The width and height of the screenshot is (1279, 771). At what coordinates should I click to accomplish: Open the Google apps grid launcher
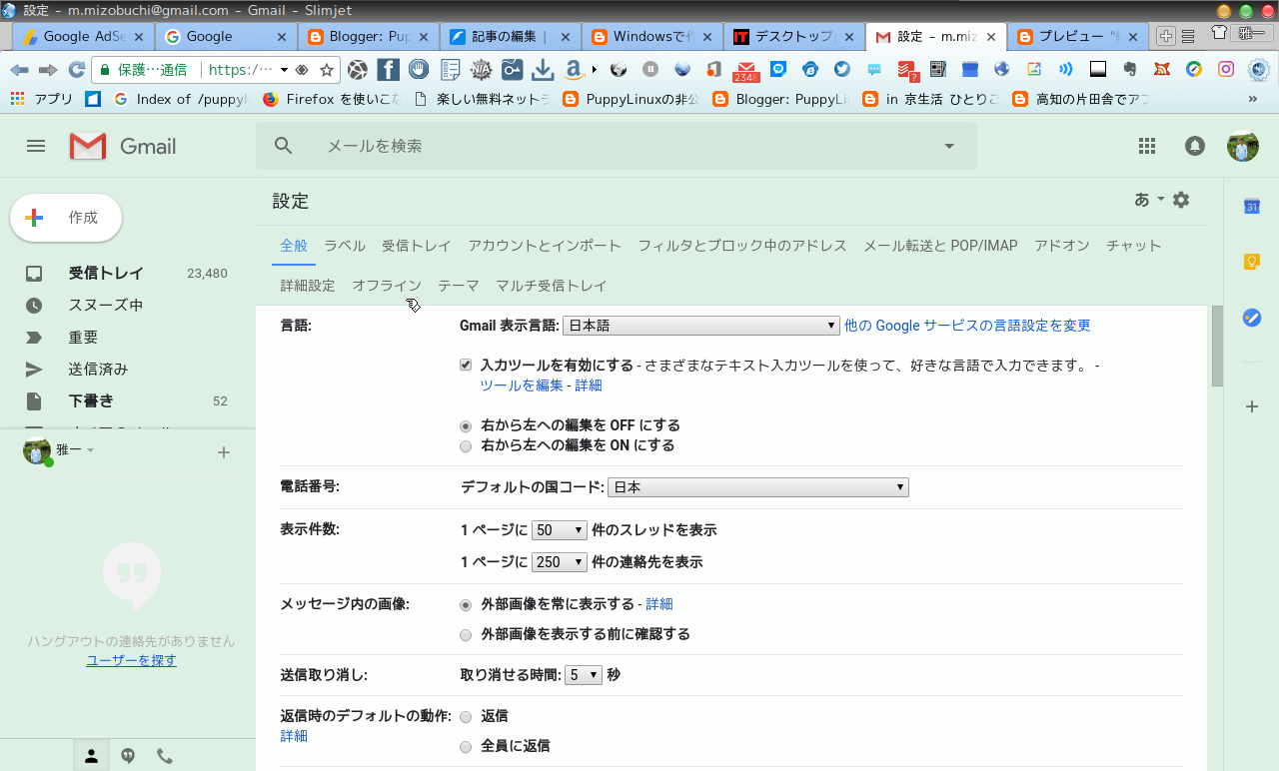coord(1147,145)
